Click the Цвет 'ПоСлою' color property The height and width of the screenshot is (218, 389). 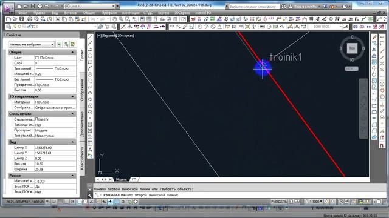(55, 58)
